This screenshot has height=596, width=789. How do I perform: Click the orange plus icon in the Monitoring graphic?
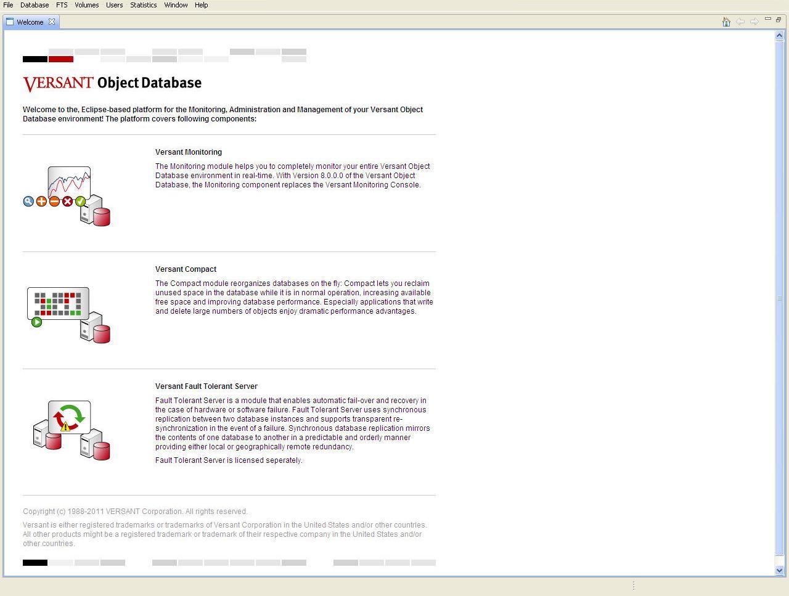[41, 201]
